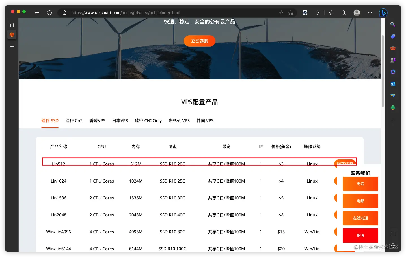Open browser extensions puzzle icon

click(x=318, y=13)
